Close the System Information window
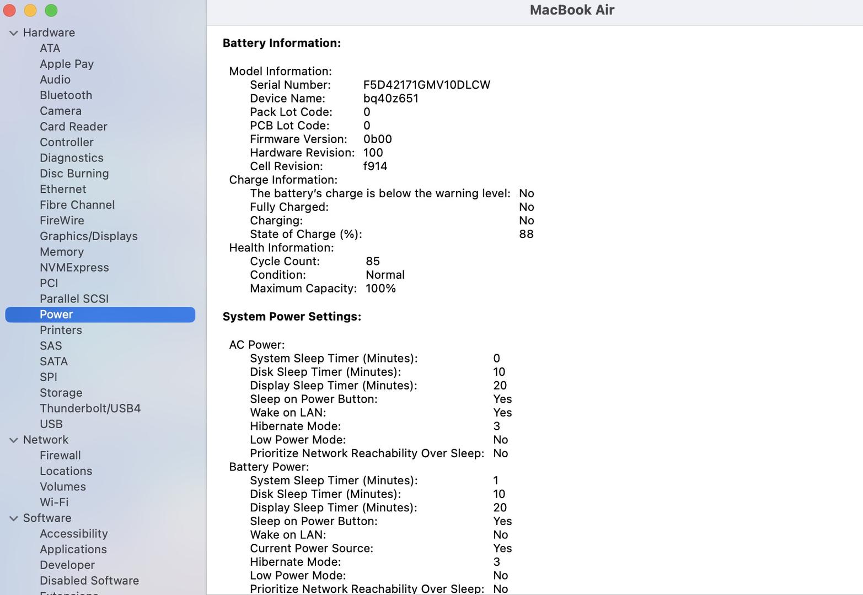 (9, 10)
